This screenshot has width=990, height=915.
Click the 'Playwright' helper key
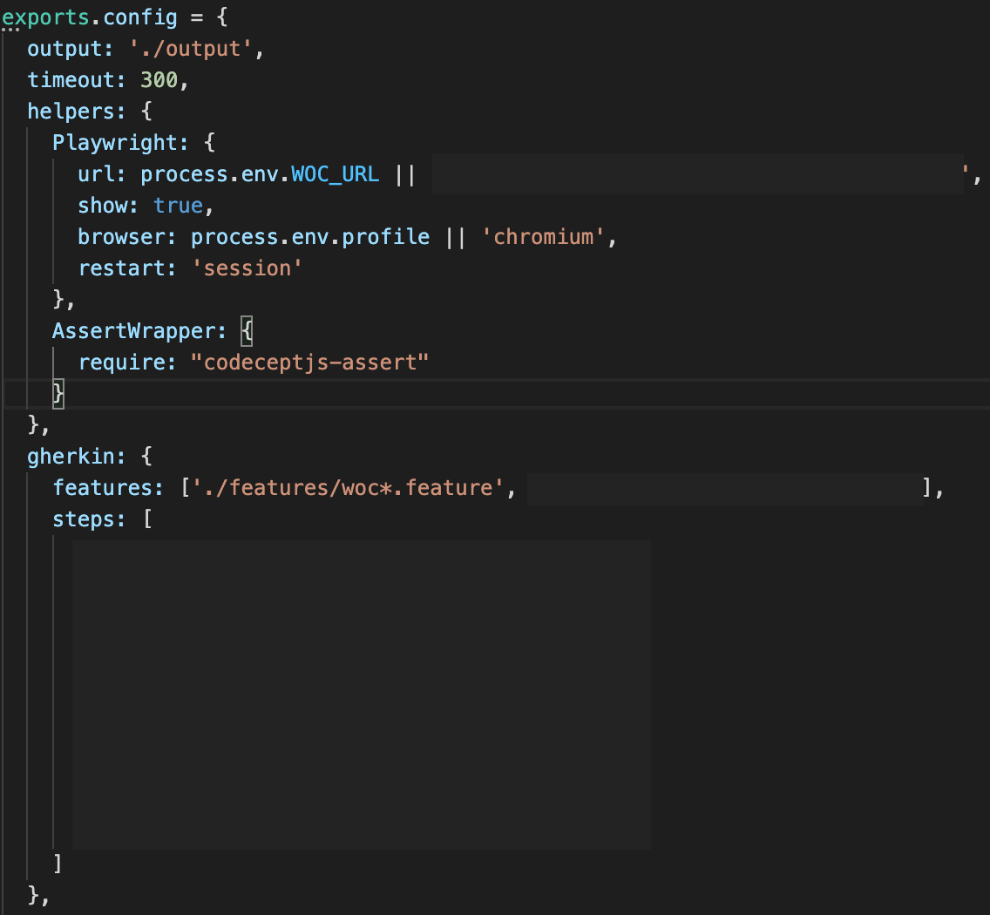tap(115, 143)
